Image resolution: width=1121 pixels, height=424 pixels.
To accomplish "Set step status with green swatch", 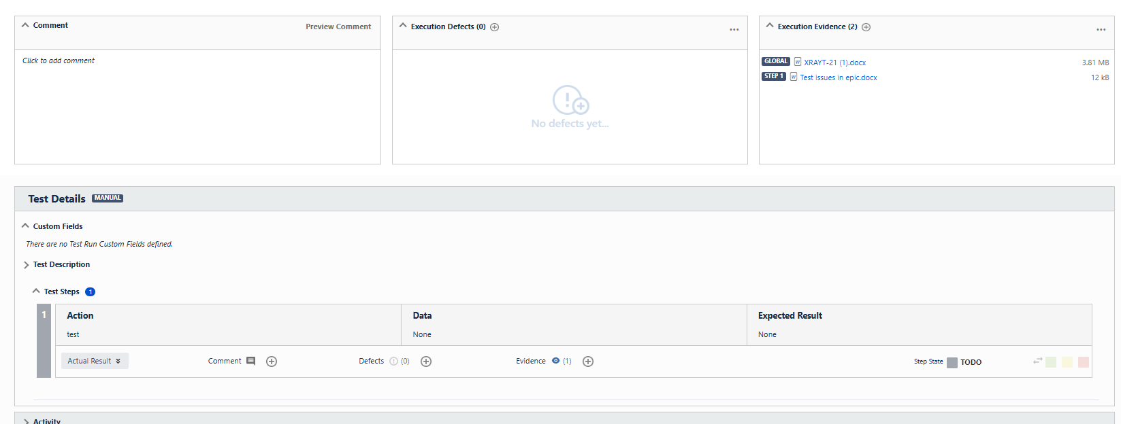I will [1051, 362].
